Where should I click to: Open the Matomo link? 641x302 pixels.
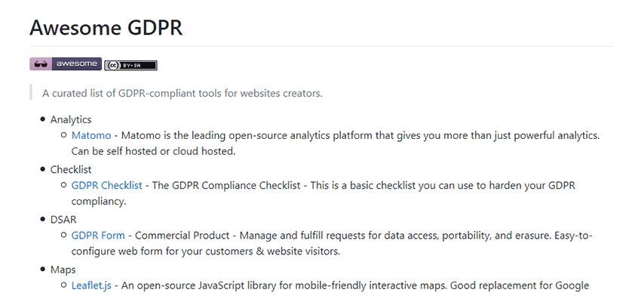pos(90,135)
